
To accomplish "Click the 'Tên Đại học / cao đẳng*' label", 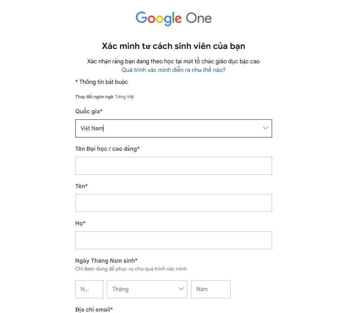I will pos(107,149).
